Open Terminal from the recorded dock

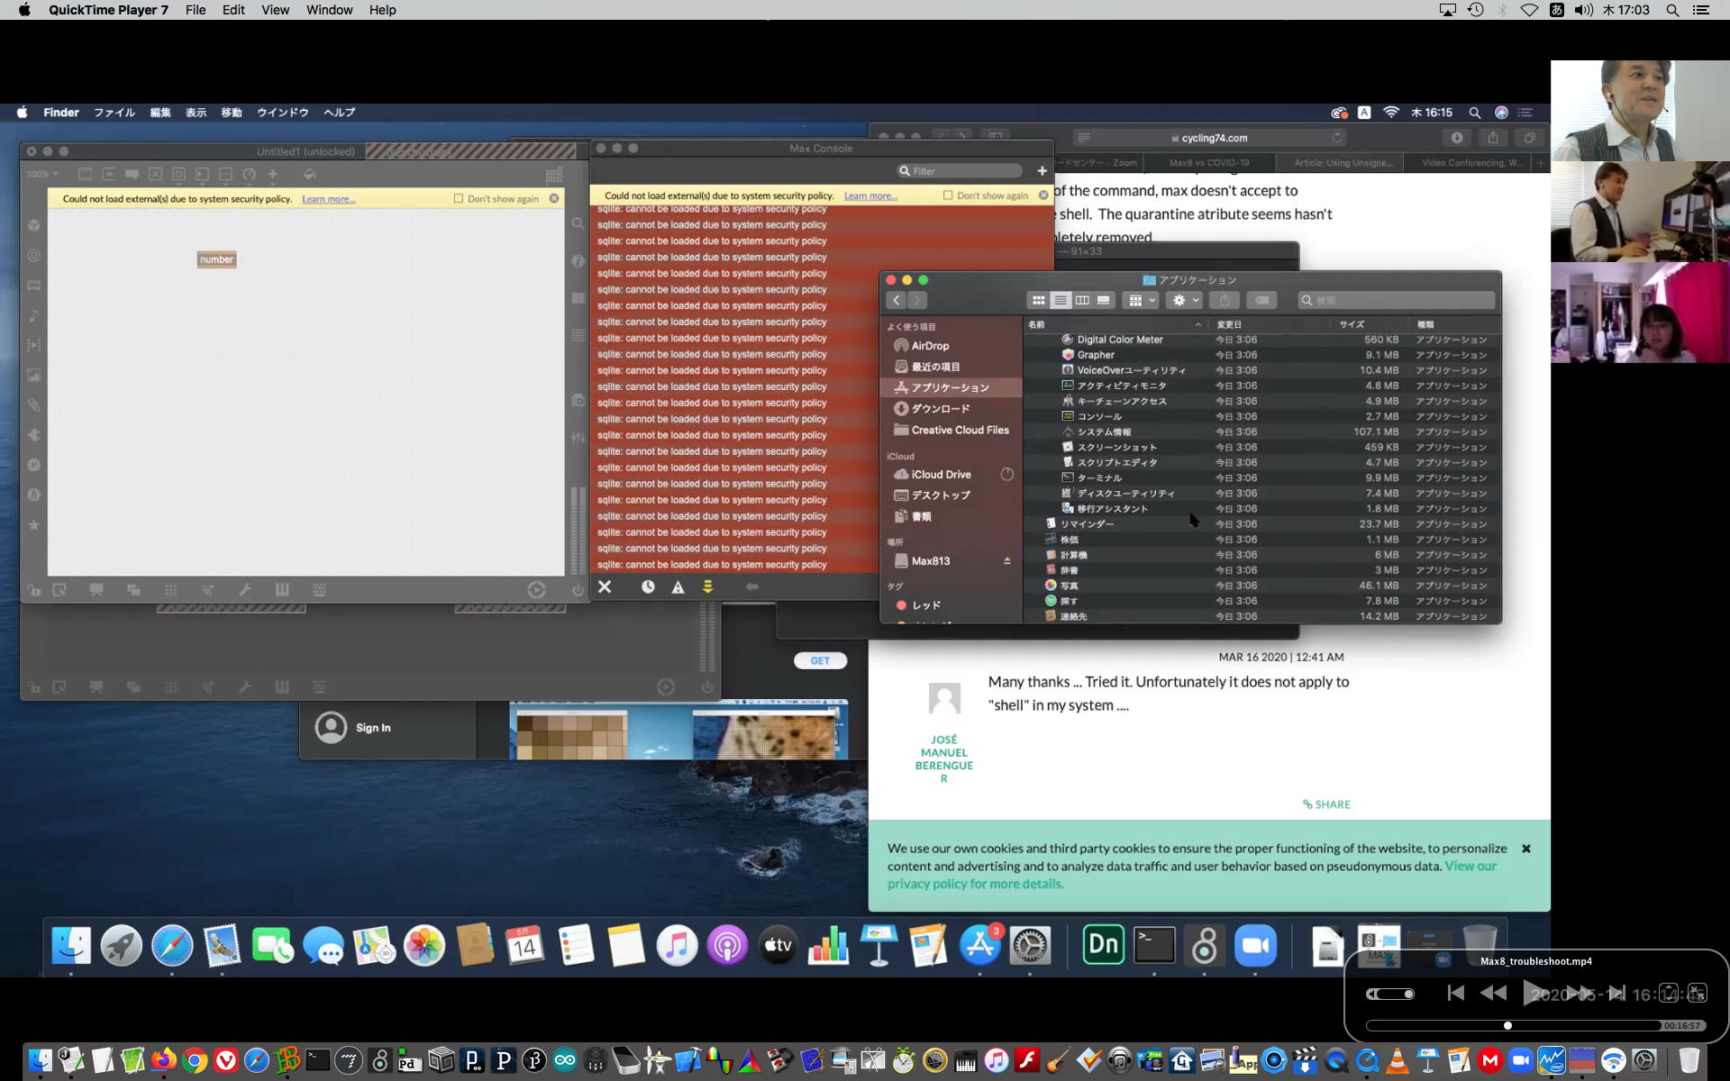(1154, 945)
